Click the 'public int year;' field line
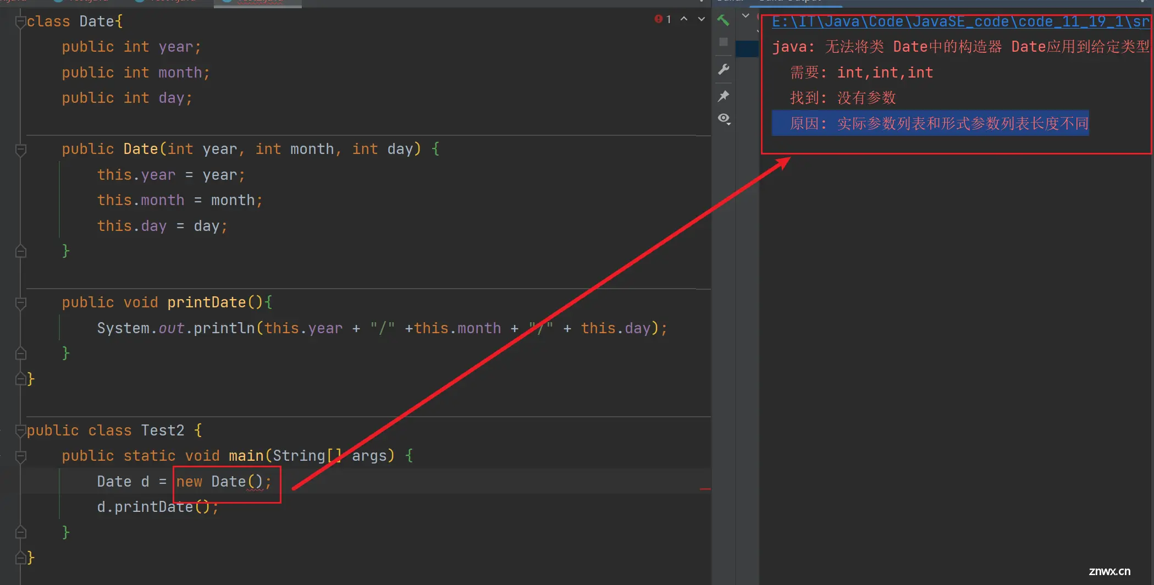 click(x=131, y=47)
